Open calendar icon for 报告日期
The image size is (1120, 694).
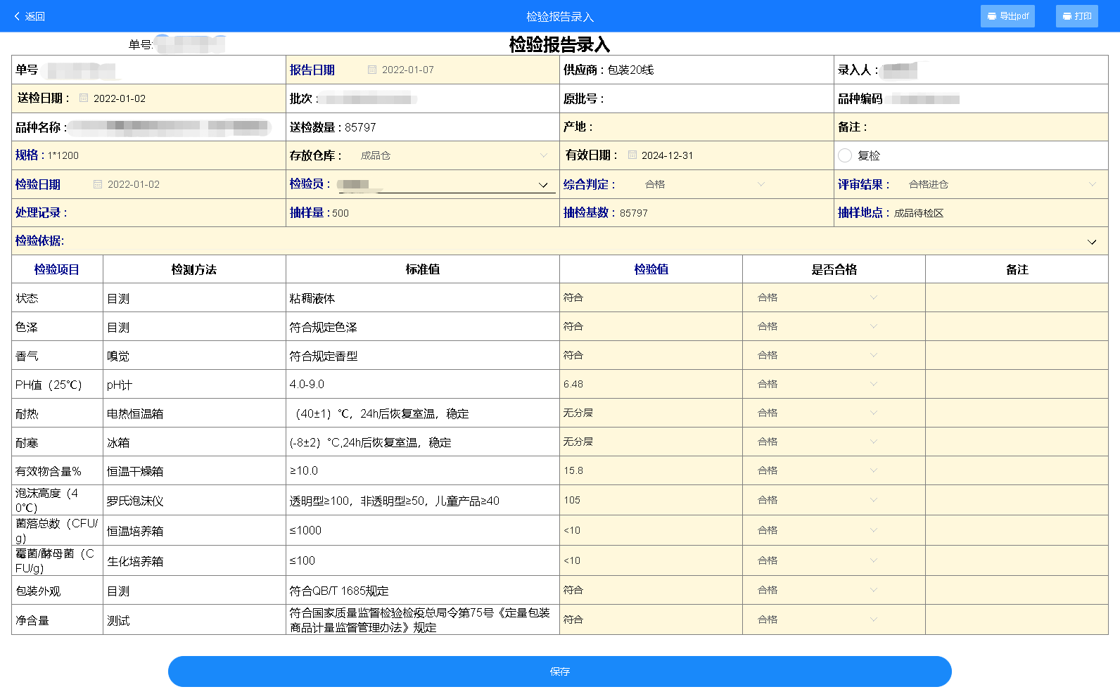pyautogui.click(x=372, y=70)
